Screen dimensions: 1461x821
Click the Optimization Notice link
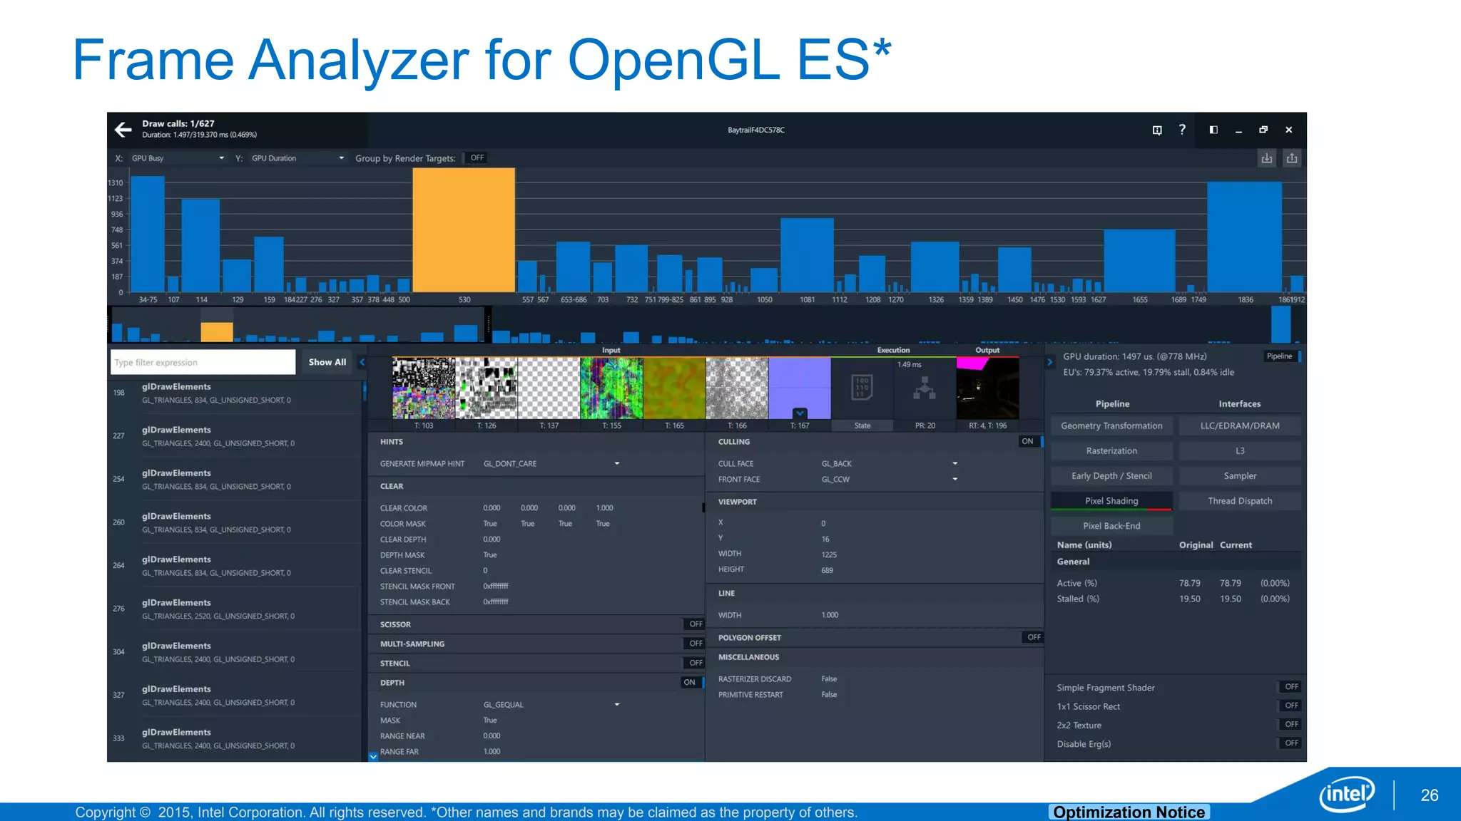(1129, 812)
